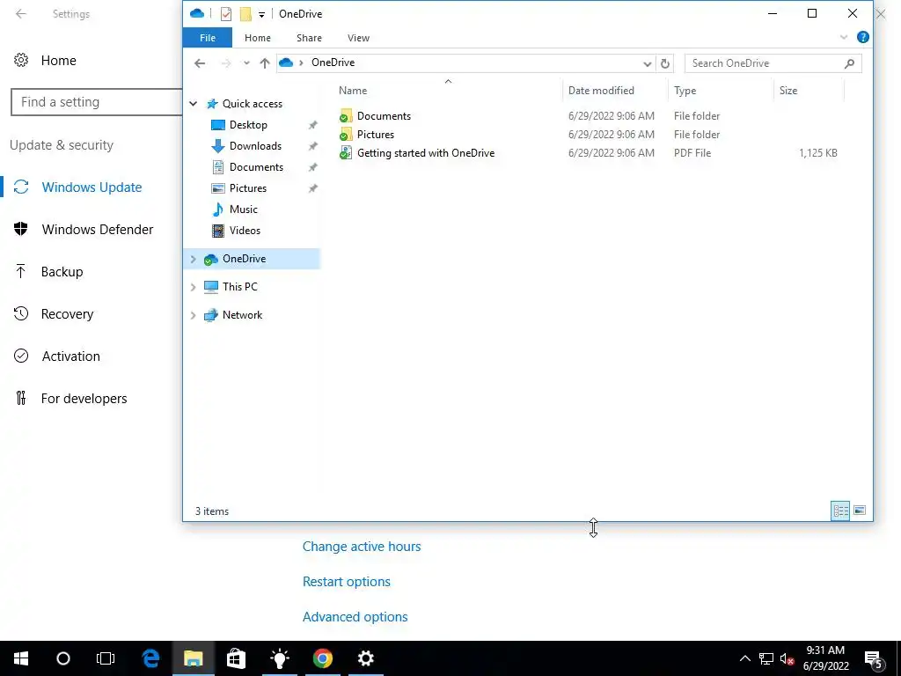
Task: Open Microsoft Store from taskbar
Action: (x=236, y=658)
